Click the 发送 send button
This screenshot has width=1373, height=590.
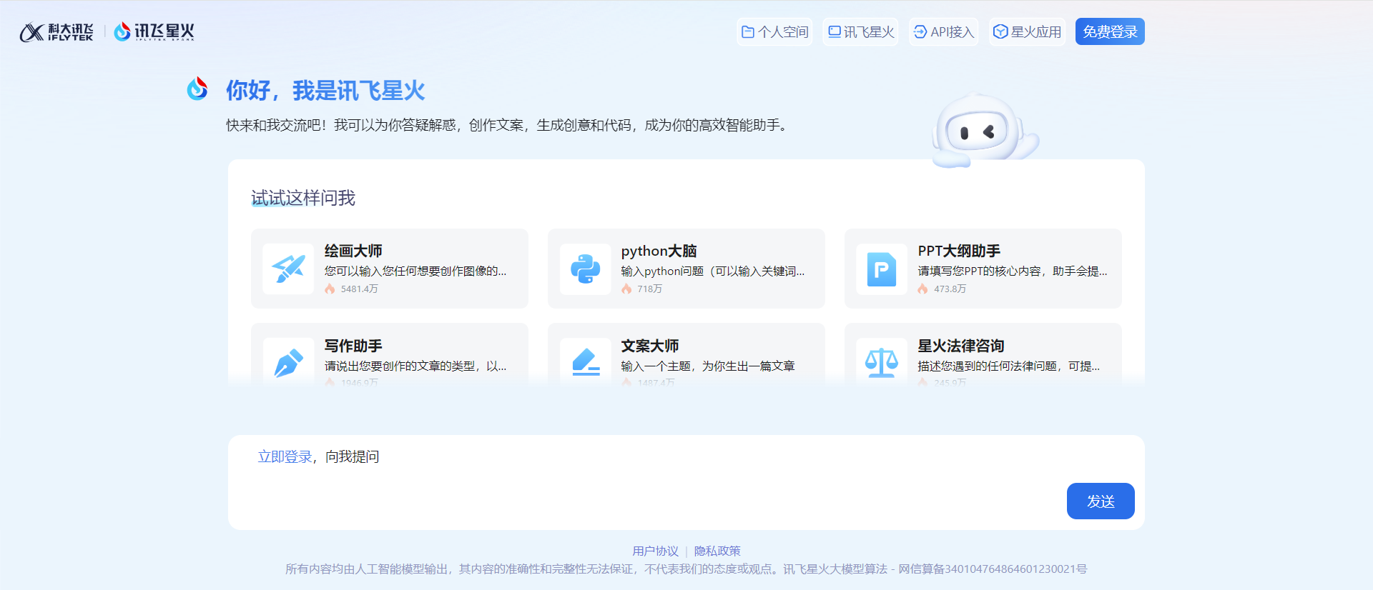1101,501
